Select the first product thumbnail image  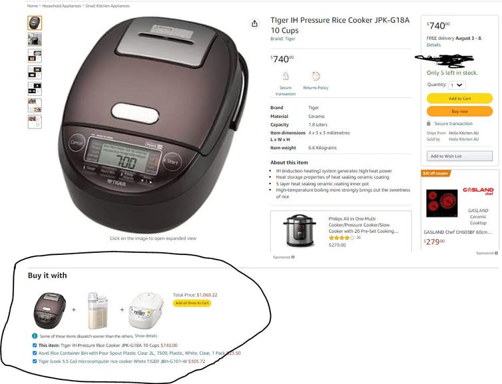pos(35,23)
